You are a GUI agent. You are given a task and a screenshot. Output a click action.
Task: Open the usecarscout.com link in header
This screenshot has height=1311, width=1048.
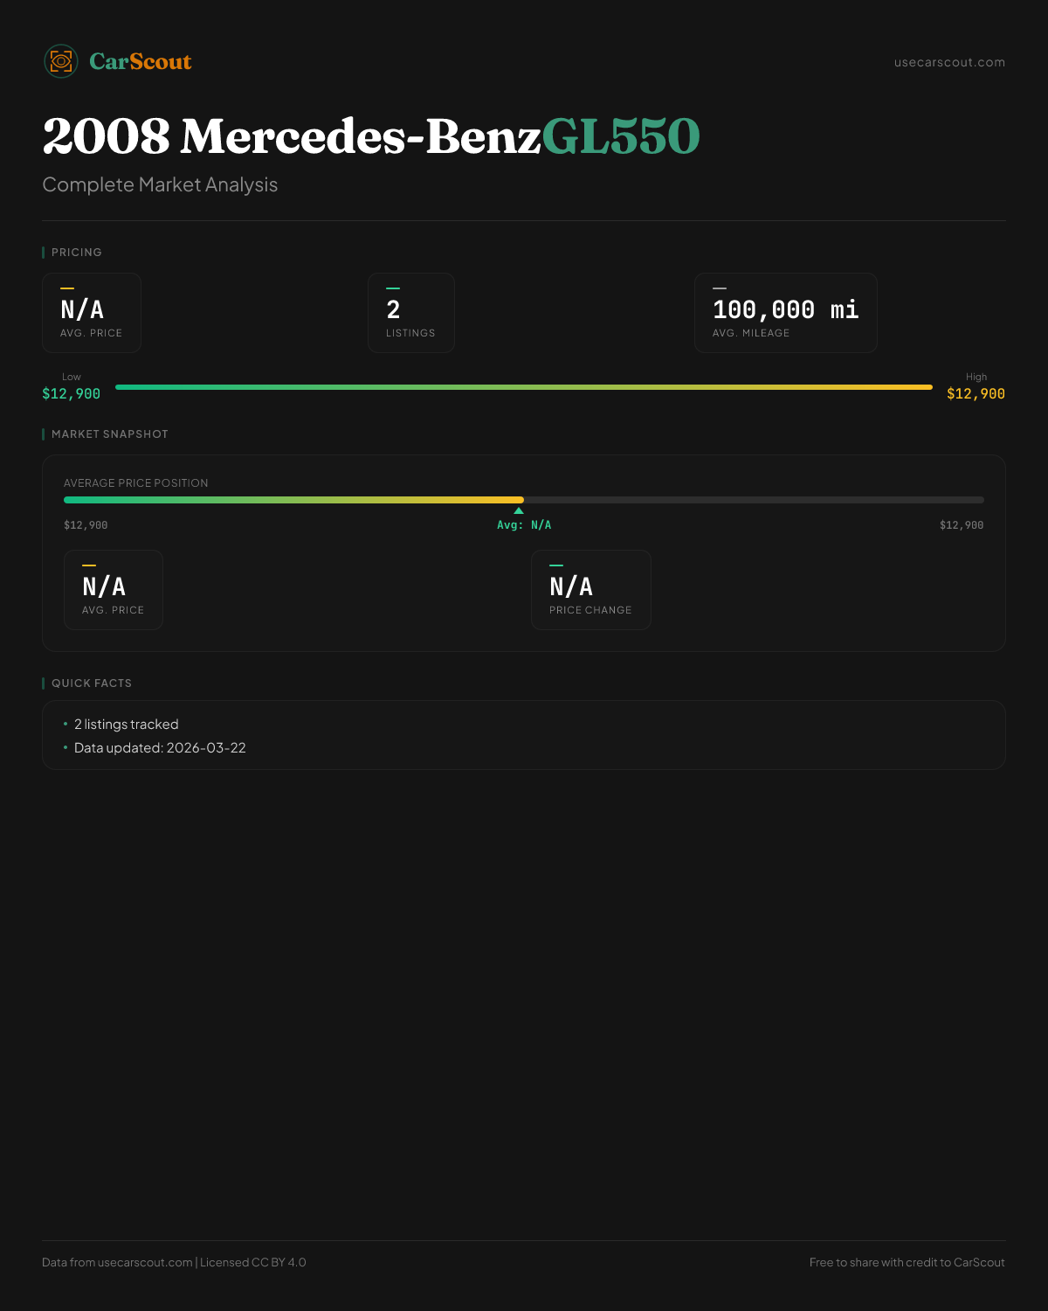tap(949, 62)
